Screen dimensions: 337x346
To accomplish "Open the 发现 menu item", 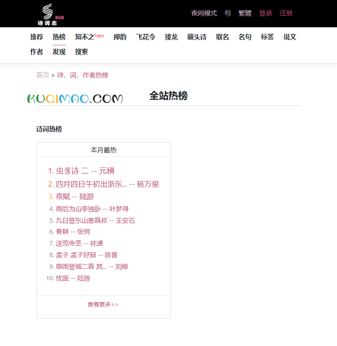I will (59, 52).
